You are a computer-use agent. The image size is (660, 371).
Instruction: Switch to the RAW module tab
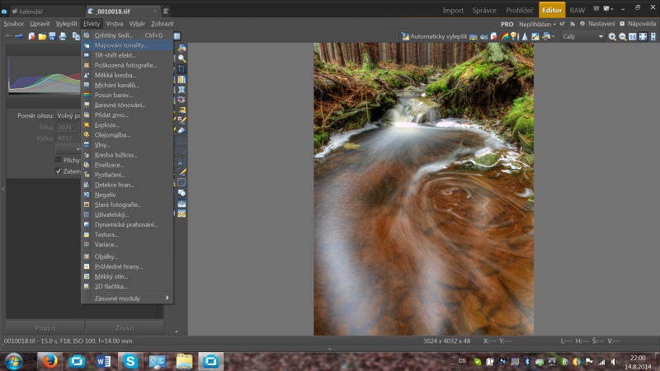577,10
